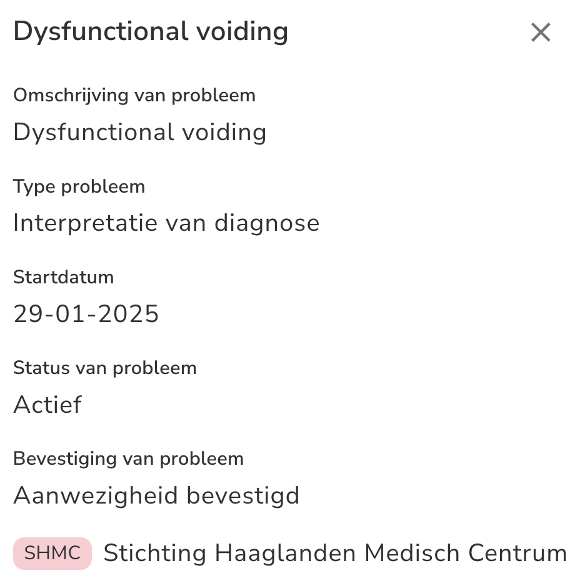
Task: Click the value under Type probleem
Action: pyautogui.click(x=166, y=223)
